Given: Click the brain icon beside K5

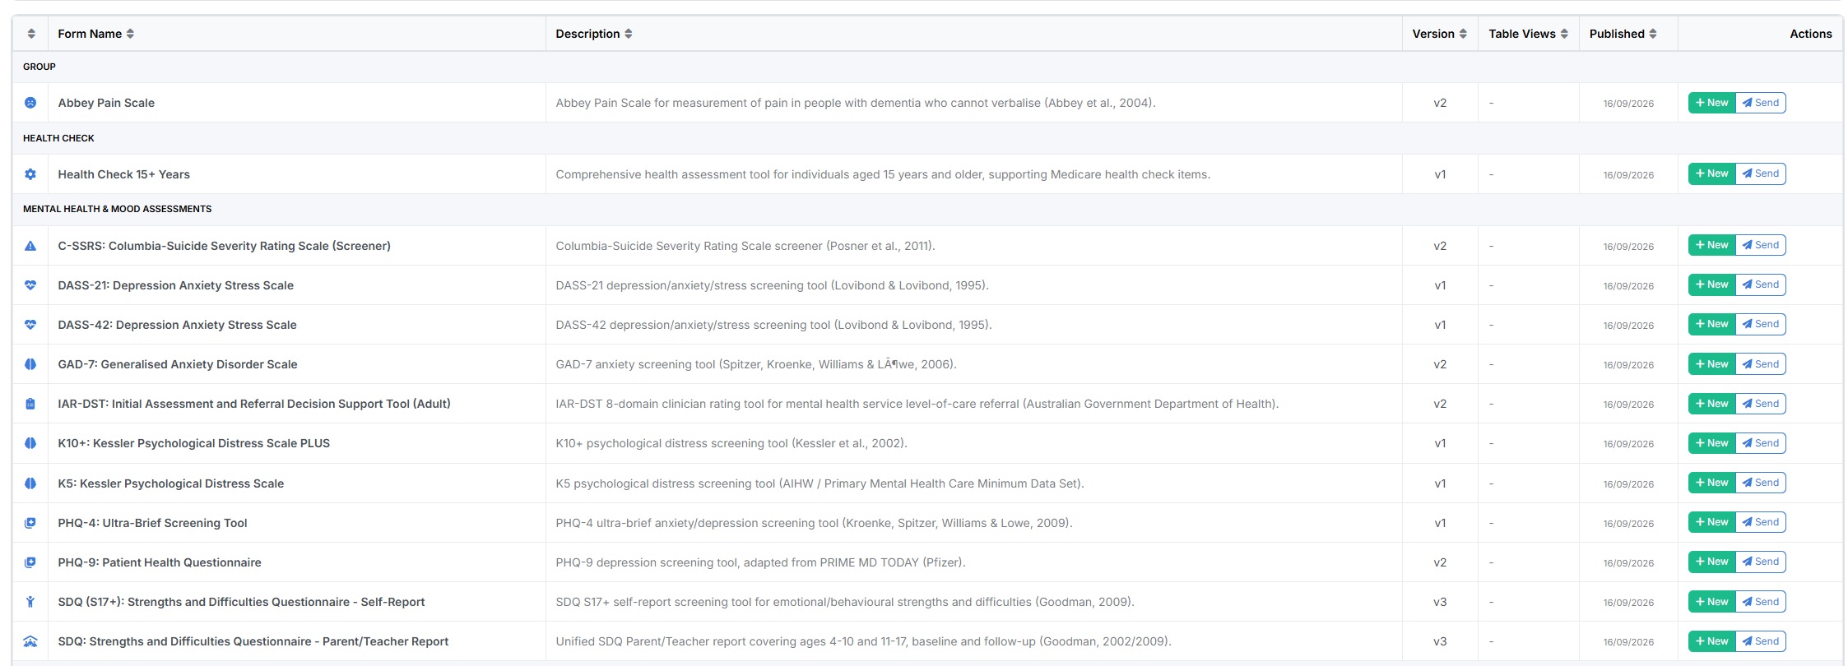Looking at the screenshot, I should pyautogui.click(x=30, y=483).
